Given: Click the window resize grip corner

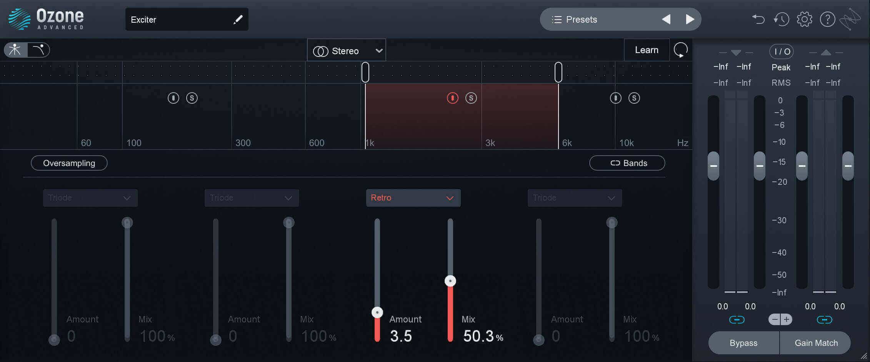Looking at the screenshot, I should [x=864, y=356].
